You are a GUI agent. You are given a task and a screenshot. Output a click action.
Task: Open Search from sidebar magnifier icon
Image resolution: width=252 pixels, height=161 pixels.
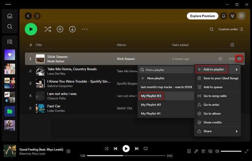click(10, 26)
